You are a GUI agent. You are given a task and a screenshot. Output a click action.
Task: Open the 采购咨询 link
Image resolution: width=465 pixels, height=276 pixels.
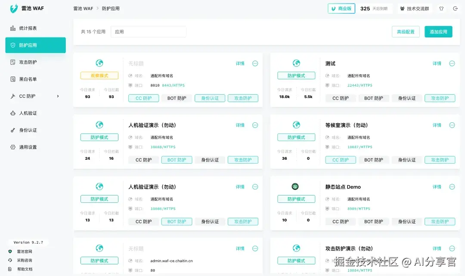click(24, 260)
